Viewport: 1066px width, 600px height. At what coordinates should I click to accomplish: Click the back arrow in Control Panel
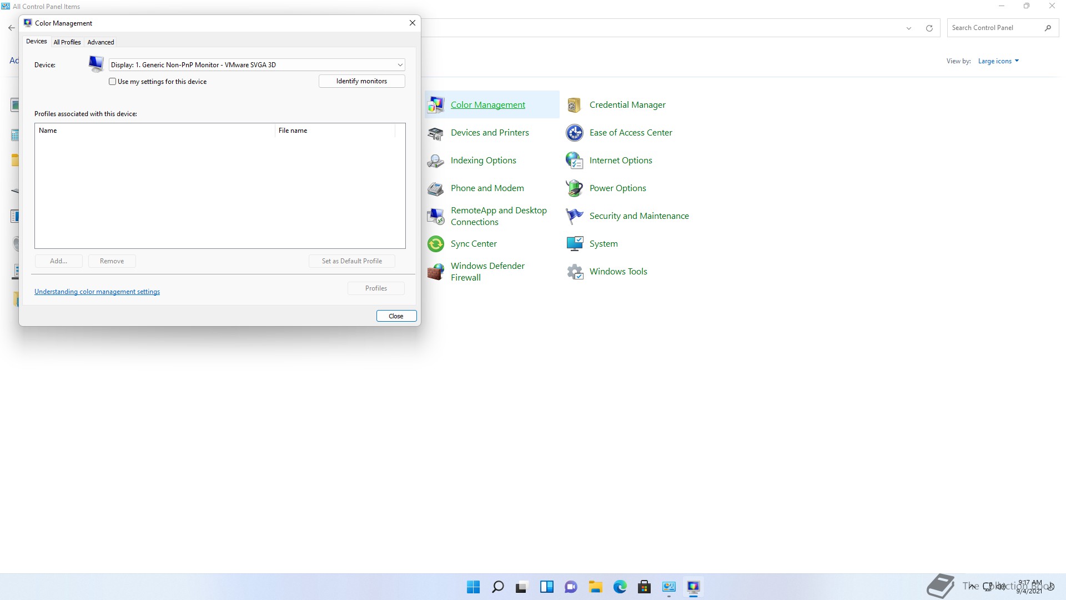point(11,28)
